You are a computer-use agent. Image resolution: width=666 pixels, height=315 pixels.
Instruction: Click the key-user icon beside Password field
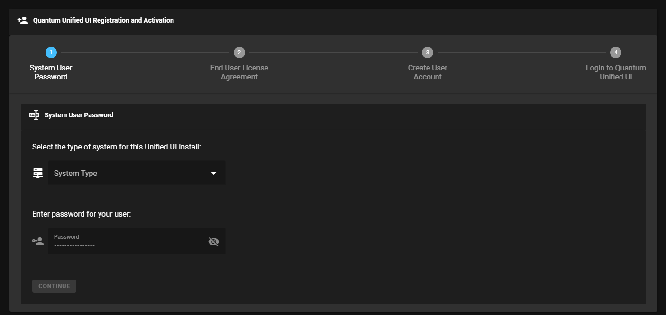[x=38, y=241]
